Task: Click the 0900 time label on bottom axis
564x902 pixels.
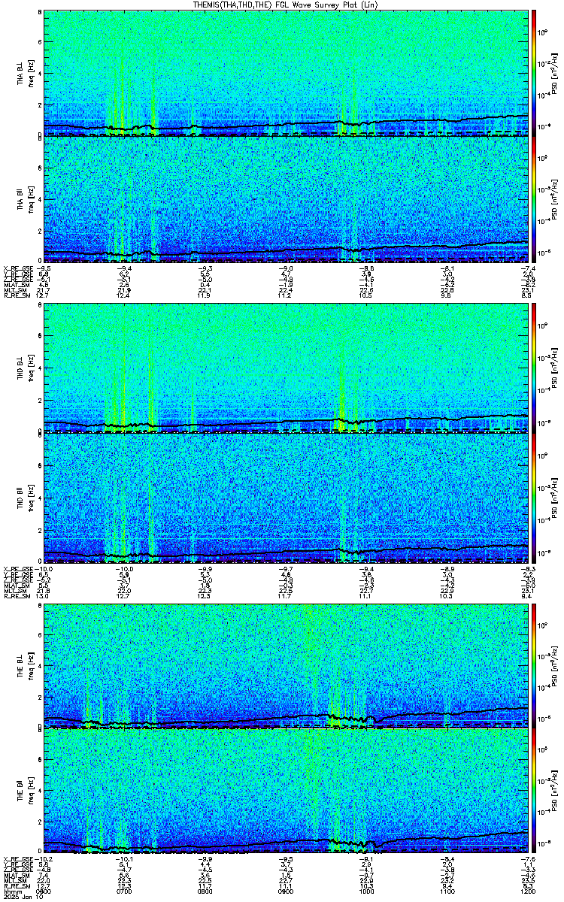Action: [287, 891]
